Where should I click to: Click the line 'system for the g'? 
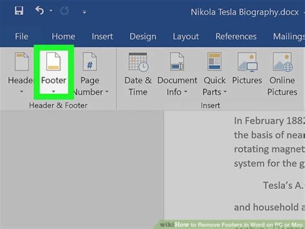coord(269,163)
